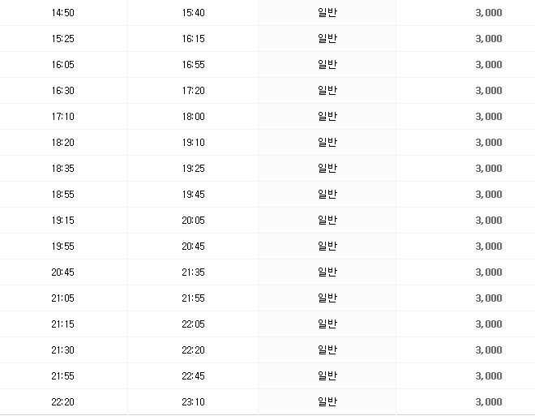This screenshot has height=416, width=535.
Task: Select the 21:30 departure time
Action: point(62,350)
